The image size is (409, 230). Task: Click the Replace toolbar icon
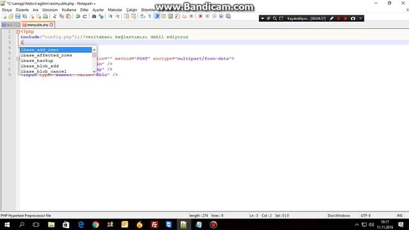tap(101, 17)
